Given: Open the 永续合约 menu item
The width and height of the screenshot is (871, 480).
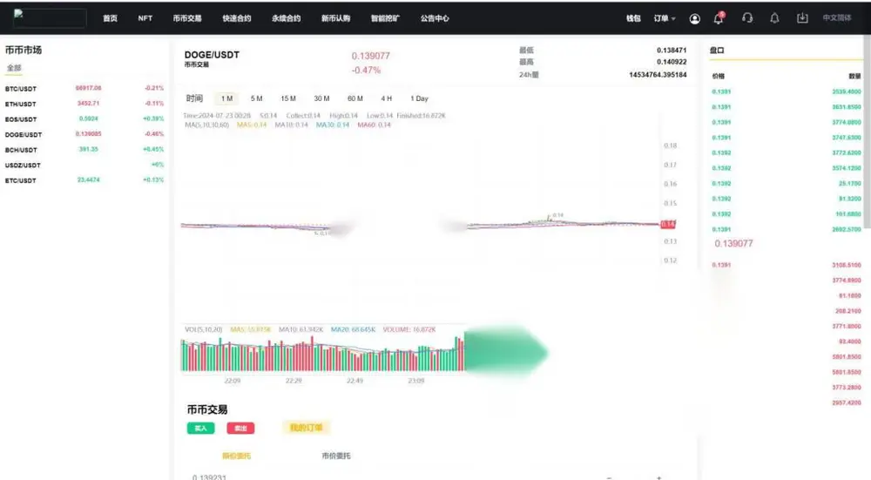Looking at the screenshot, I should (286, 18).
